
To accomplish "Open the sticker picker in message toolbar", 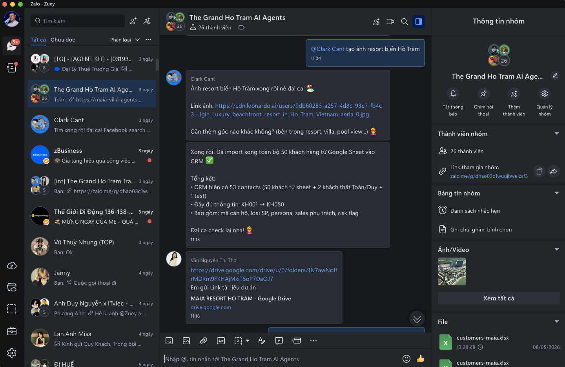I will pos(169,341).
